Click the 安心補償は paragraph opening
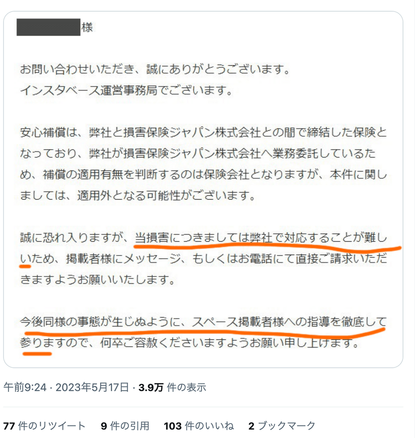The image size is (415, 438). (x=48, y=132)
